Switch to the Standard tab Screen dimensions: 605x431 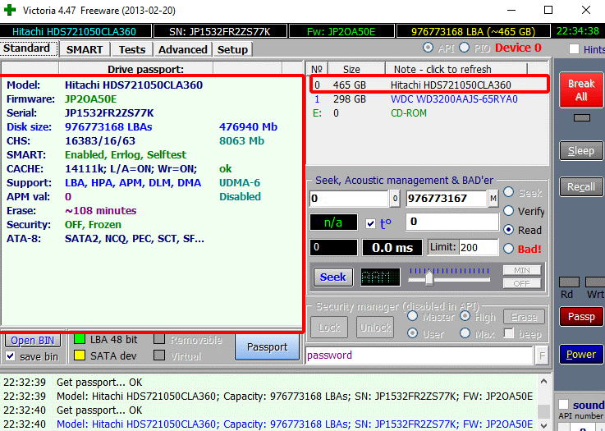click(29, 48)
